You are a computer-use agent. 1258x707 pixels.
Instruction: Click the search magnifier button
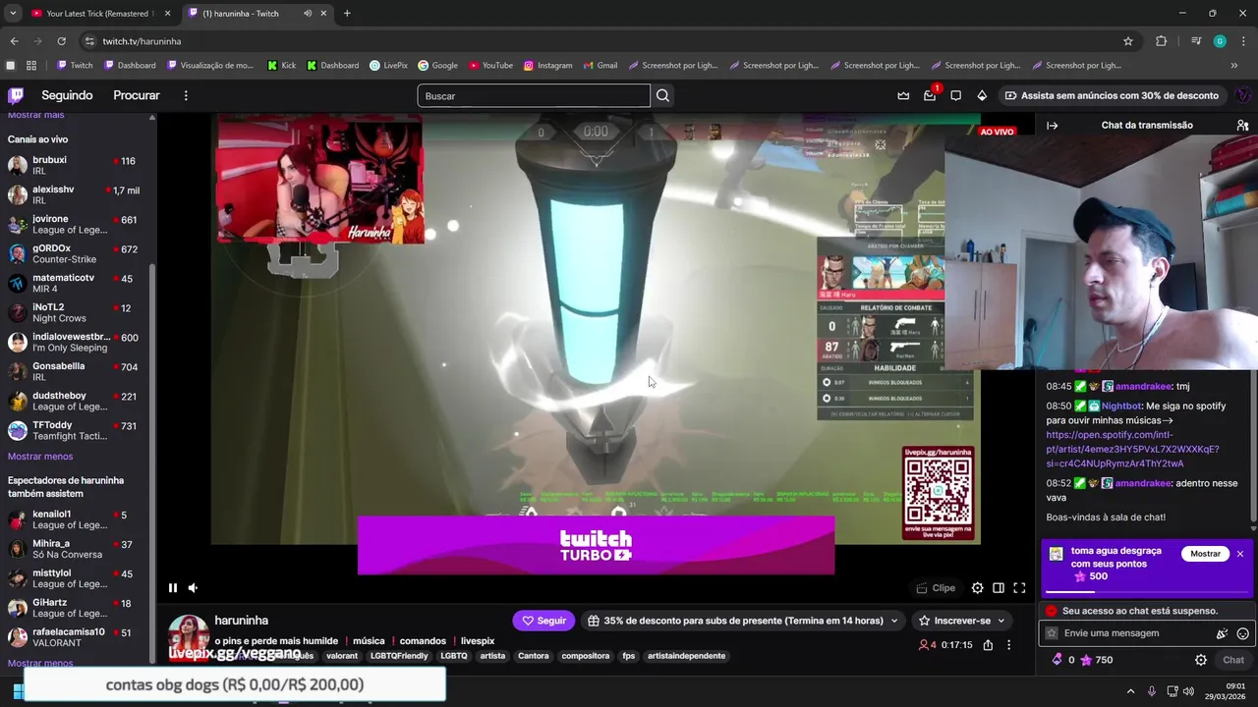pos(663,95)
